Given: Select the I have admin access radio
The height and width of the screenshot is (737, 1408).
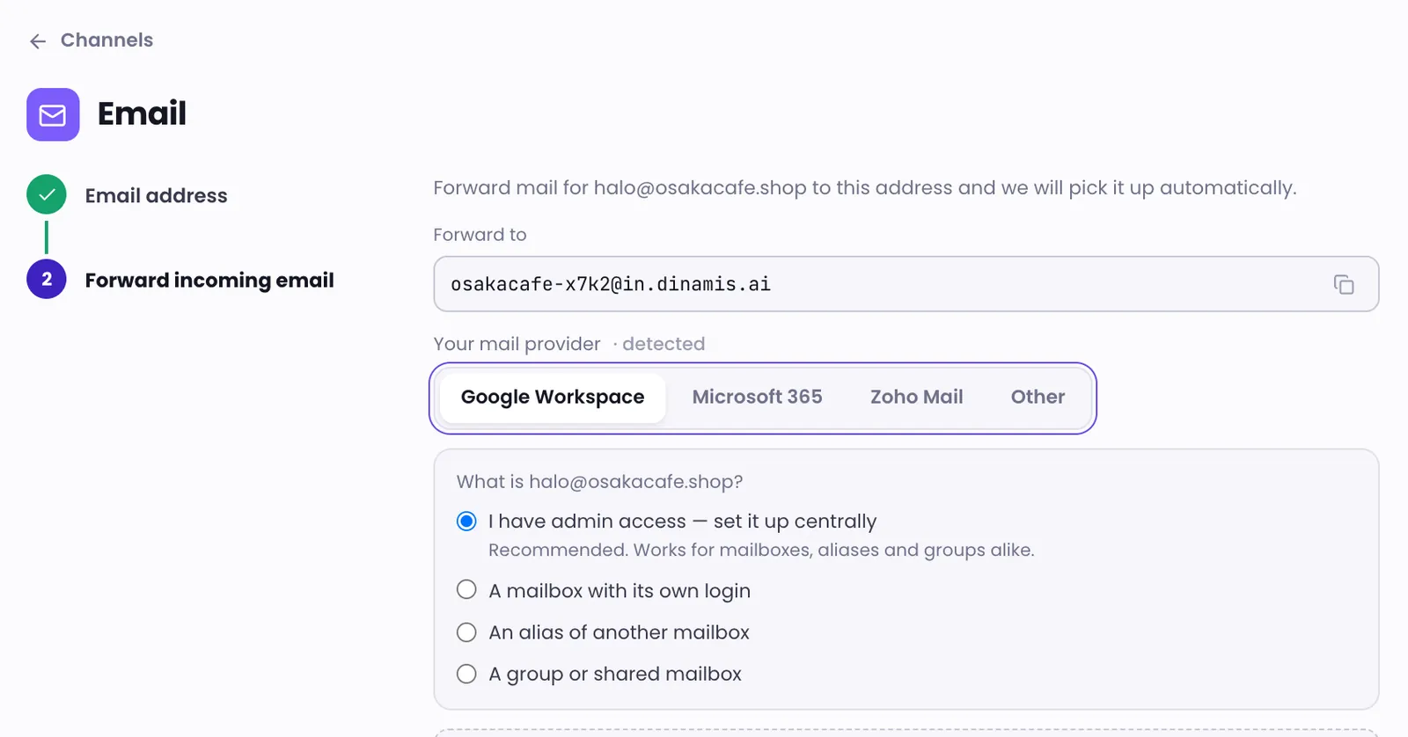Looking at the screenshot, I should coord(466,522).
